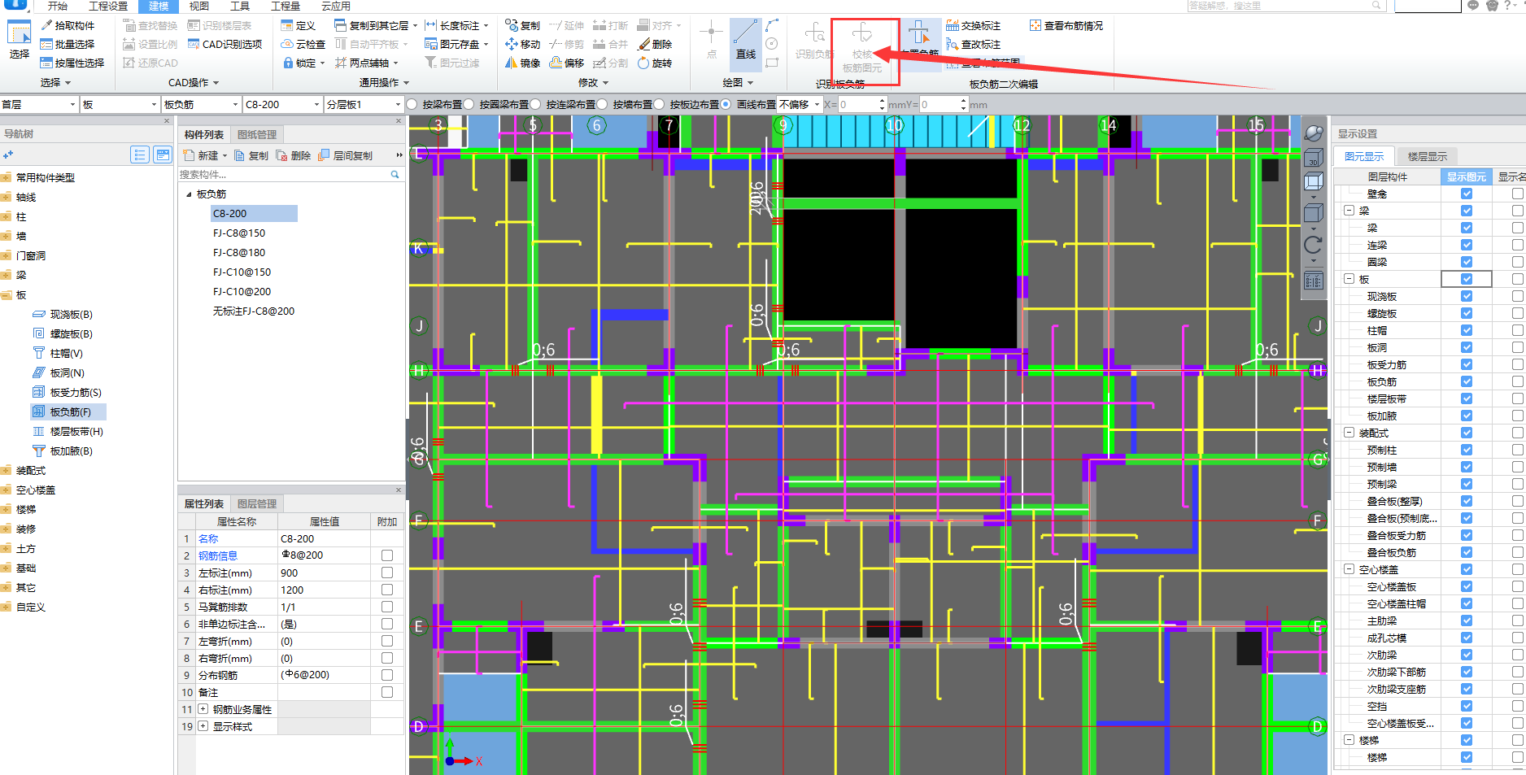Screen dimensions: 1526x775
Task: Select the 点 point drawing tool
Action: 712,41
